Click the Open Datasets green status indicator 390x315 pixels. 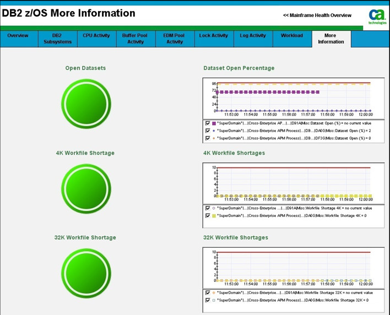coord(85,104)
